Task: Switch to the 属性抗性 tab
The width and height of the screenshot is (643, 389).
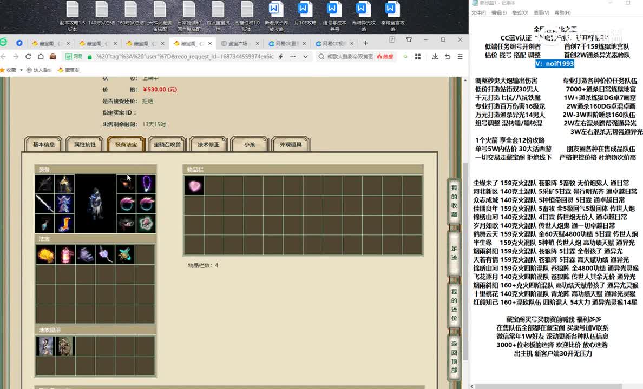Action: pos(85,145)
